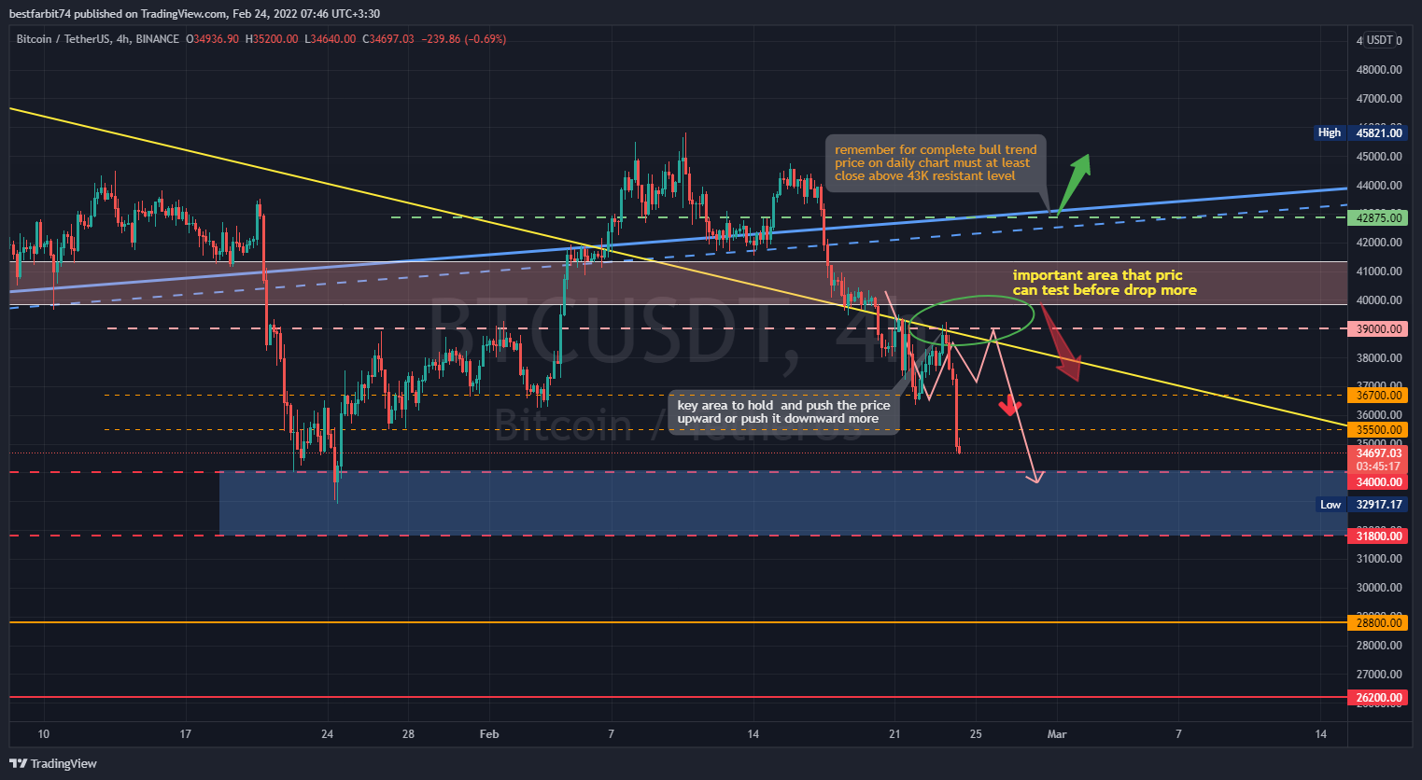The width and height of the screenshot is (1422, 780).
Task: Click the 24 date label on time axis
Action: click(x=327, y=734)
